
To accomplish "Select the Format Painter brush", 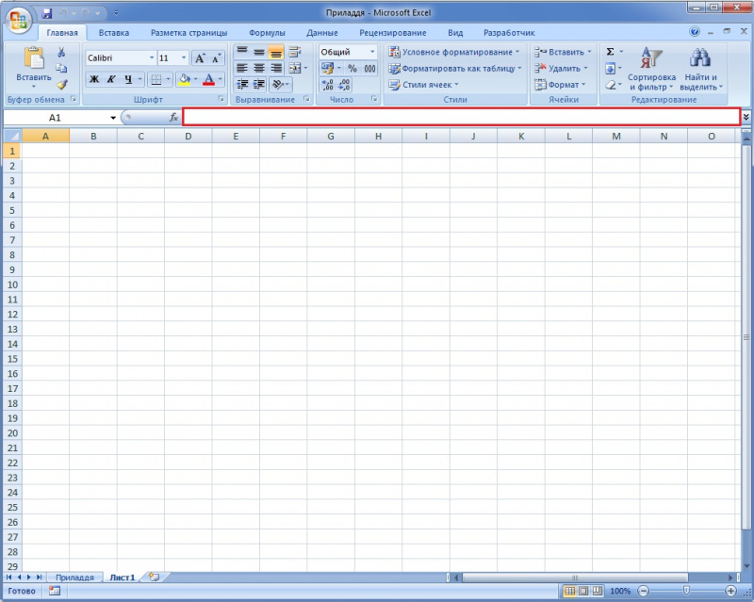I will (x=61, y=85).
